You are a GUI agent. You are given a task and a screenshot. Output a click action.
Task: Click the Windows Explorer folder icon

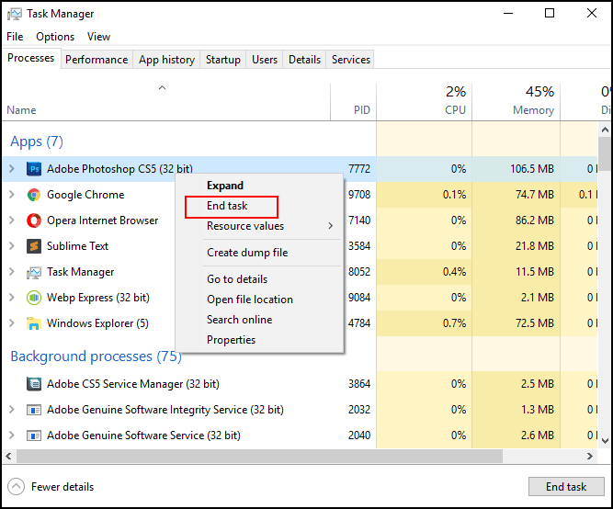(x=34, y=323)
